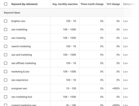Check the seo marketing tool checkbox
The height and width of the screenshot is (106, 139).
pyautogui.click(x=6, y=97)
